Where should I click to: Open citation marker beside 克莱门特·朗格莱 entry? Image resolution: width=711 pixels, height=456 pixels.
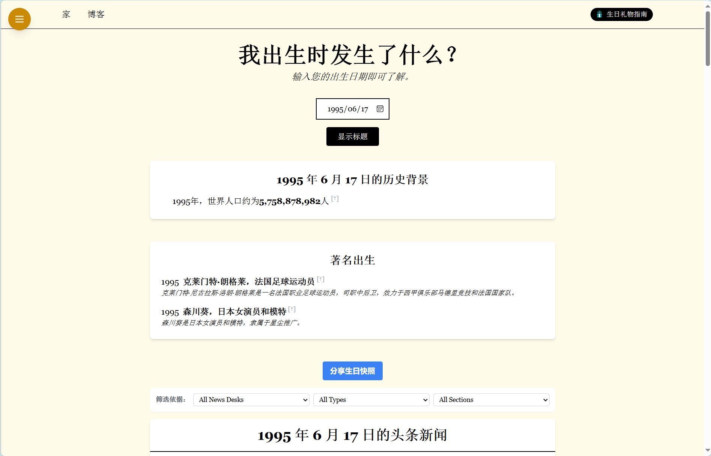(x=320, y=279)
